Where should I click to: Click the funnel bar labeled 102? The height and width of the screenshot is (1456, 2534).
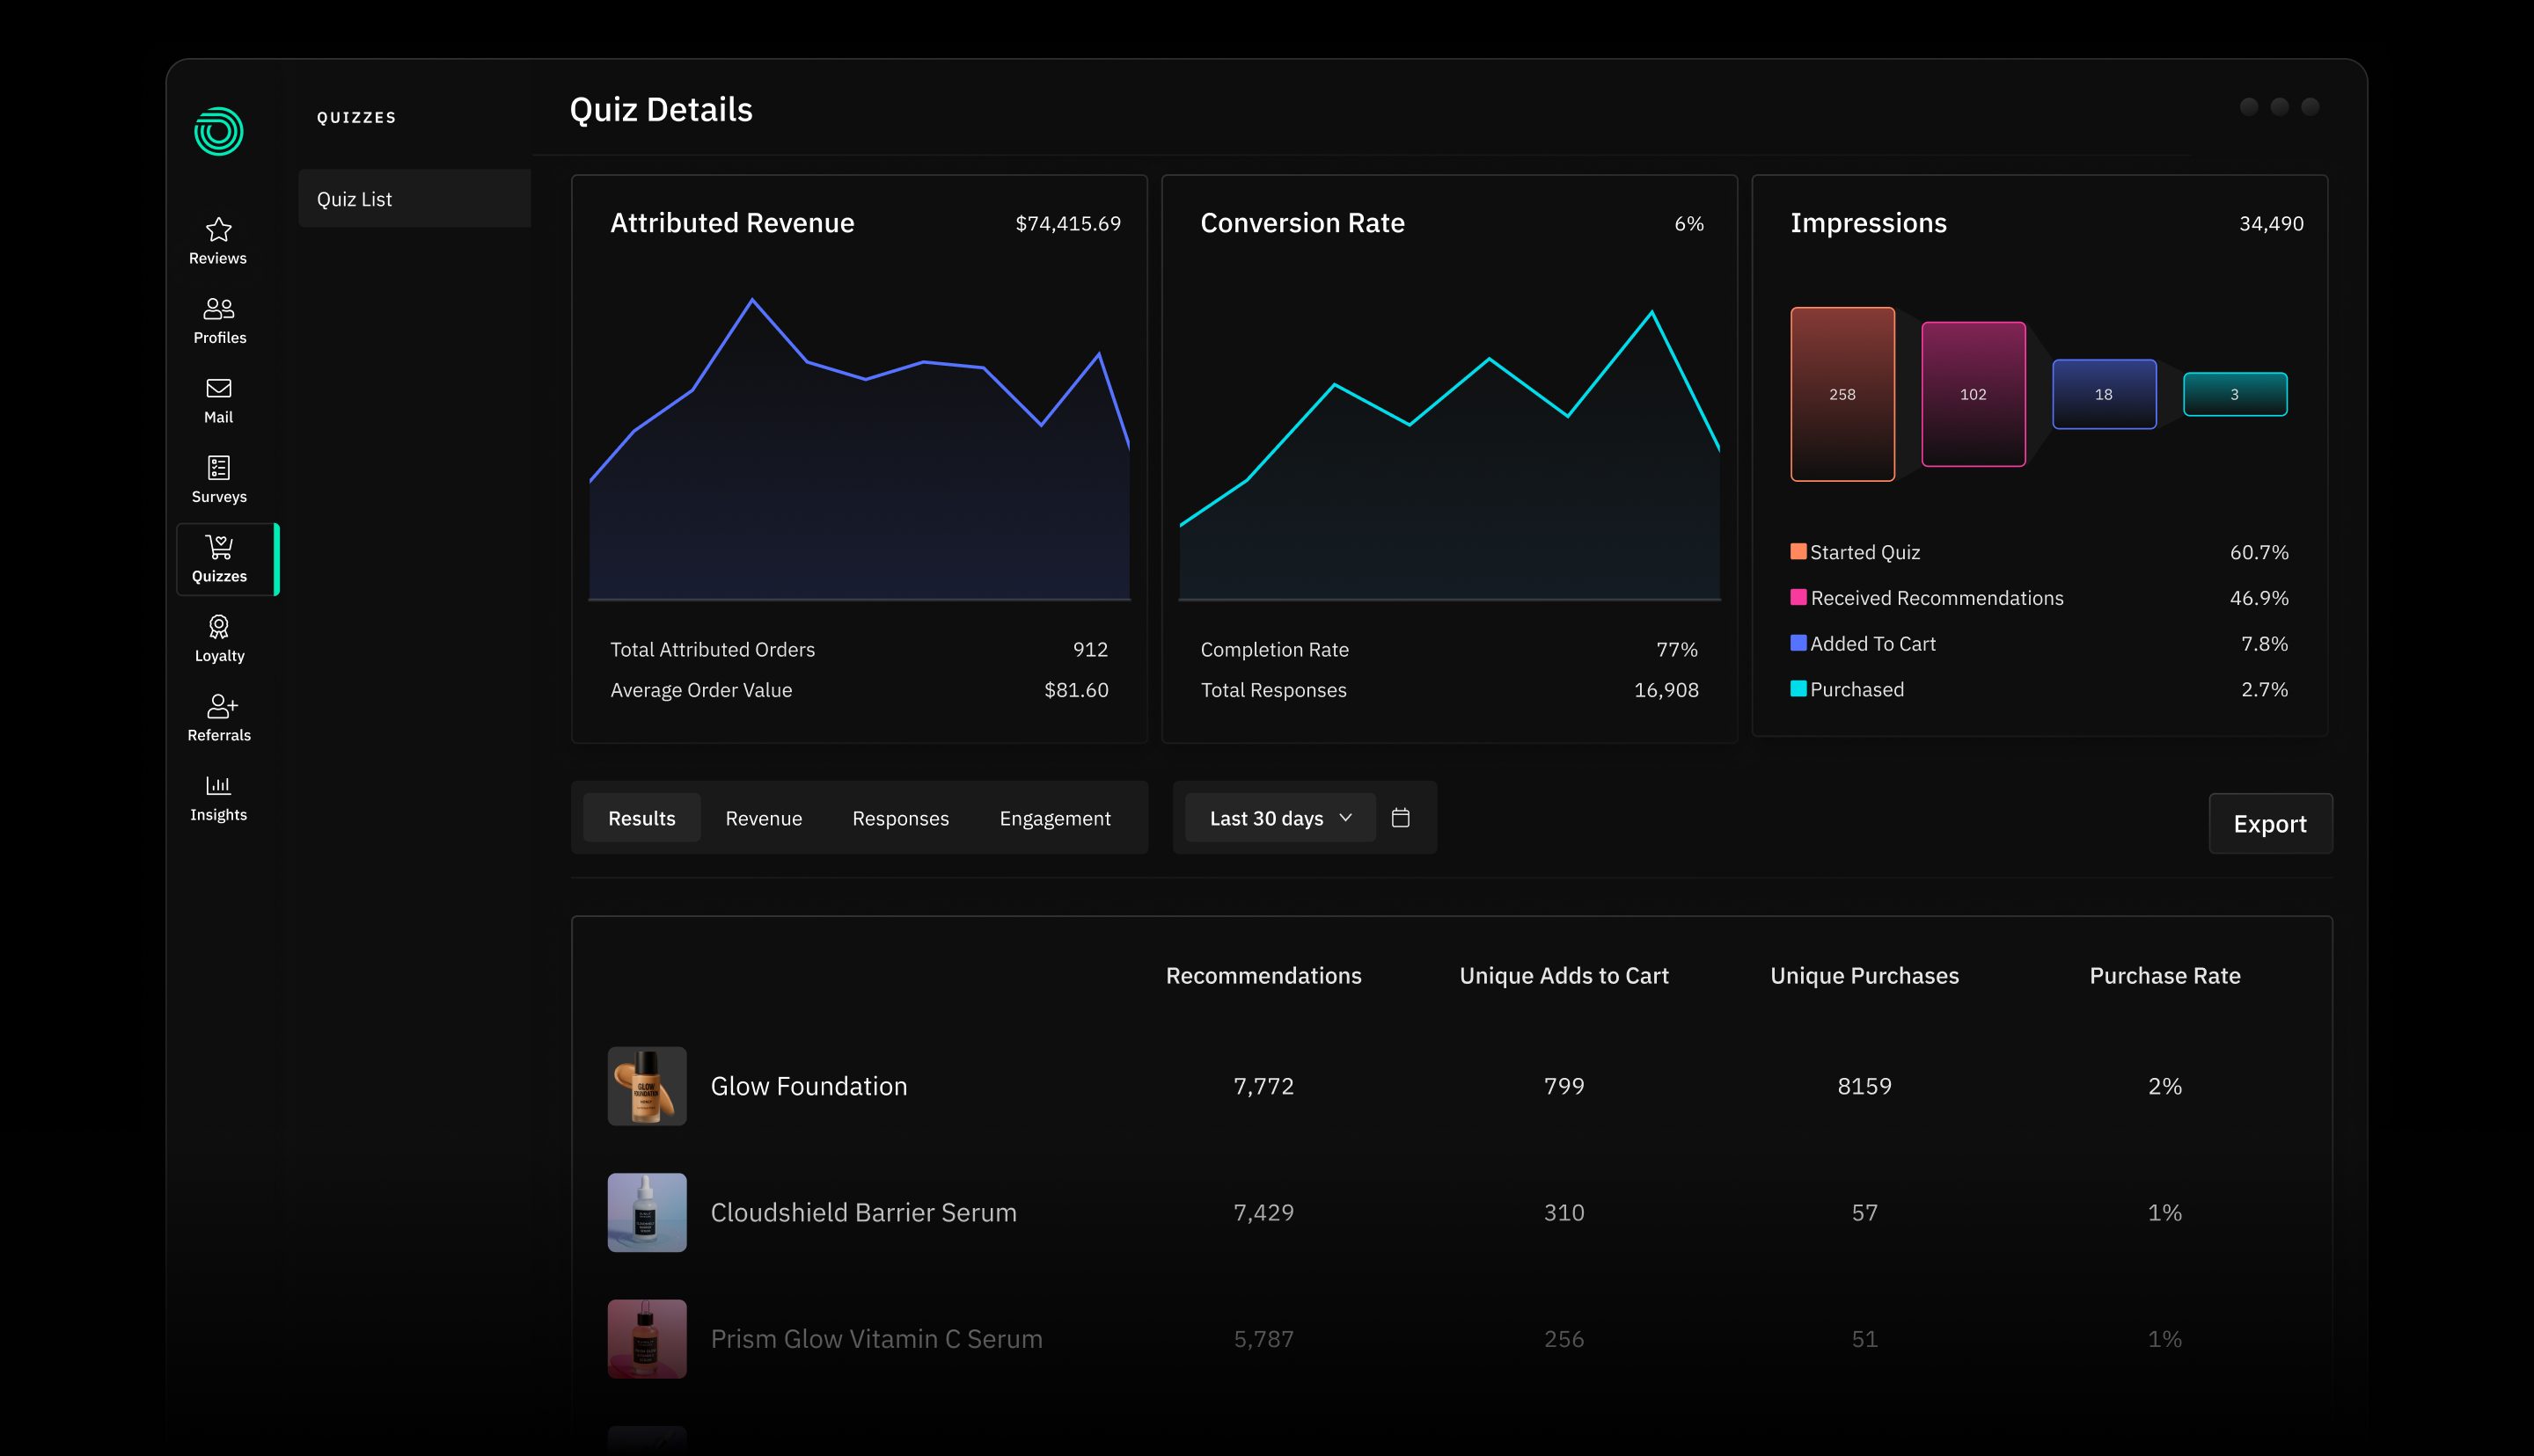coord(1974,394)
